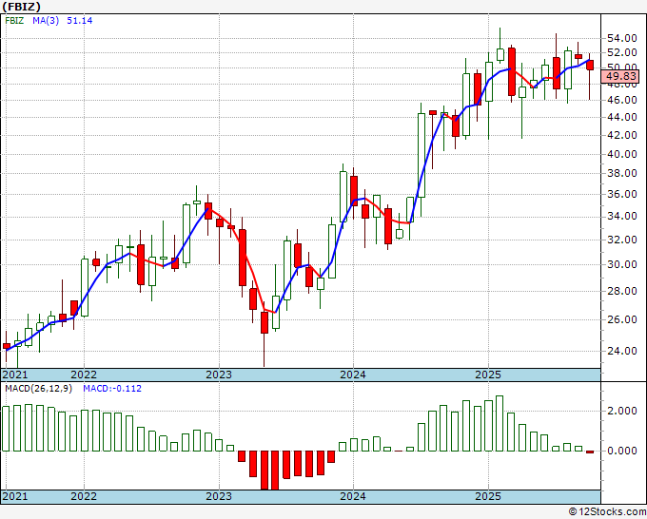Click the 2.000 MACD axis label
Image resolution: width=647 pixels, height=519 pixels.
tap(622, 411)
